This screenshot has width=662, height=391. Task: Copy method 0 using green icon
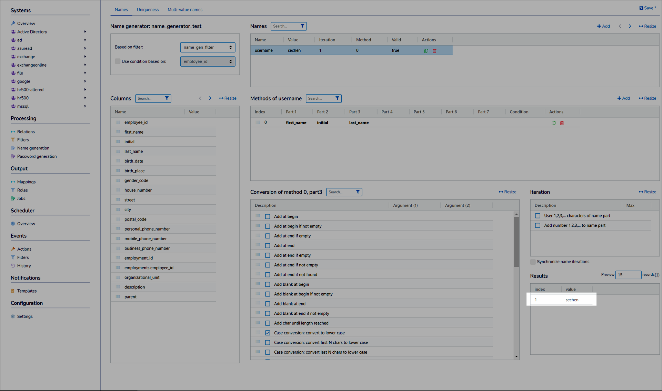[x=553, y=123]
